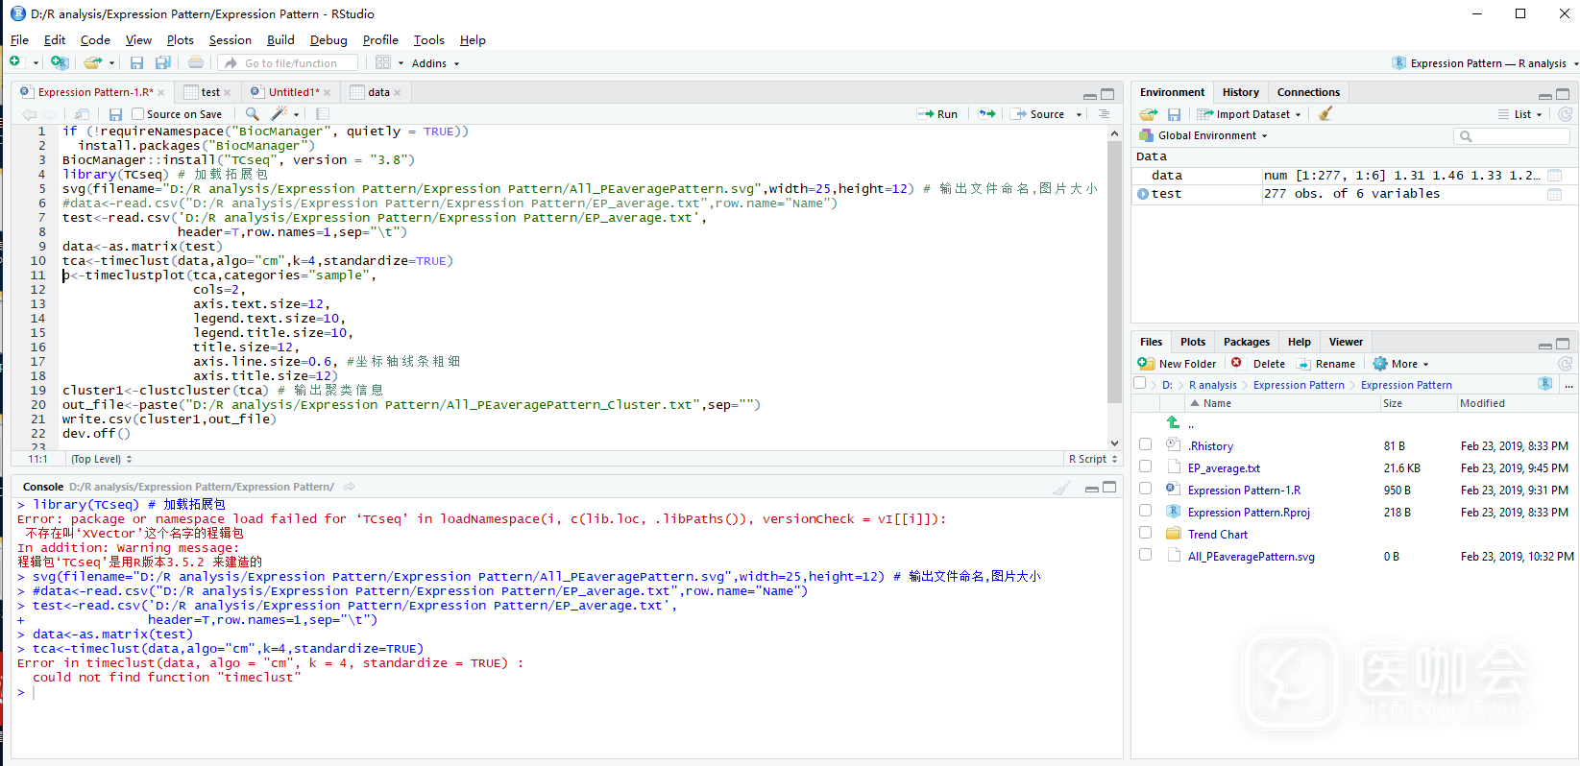Click the re-run previous code icon
1580x766 pixels.
(986, 114)
